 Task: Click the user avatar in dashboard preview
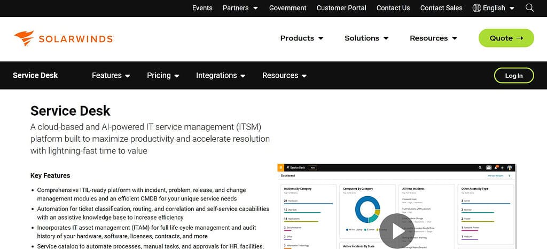[509, 167]
